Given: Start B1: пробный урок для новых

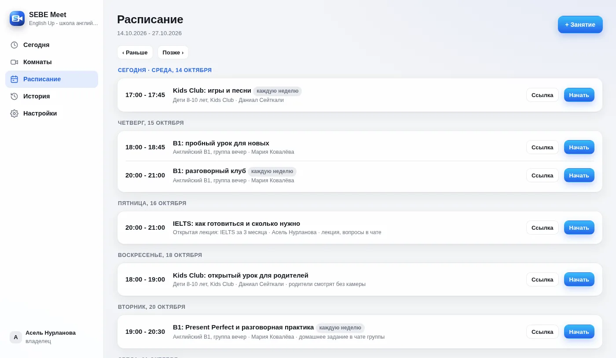Looking at the screenshot, I should pyautogui.click(x=579, y=147).
